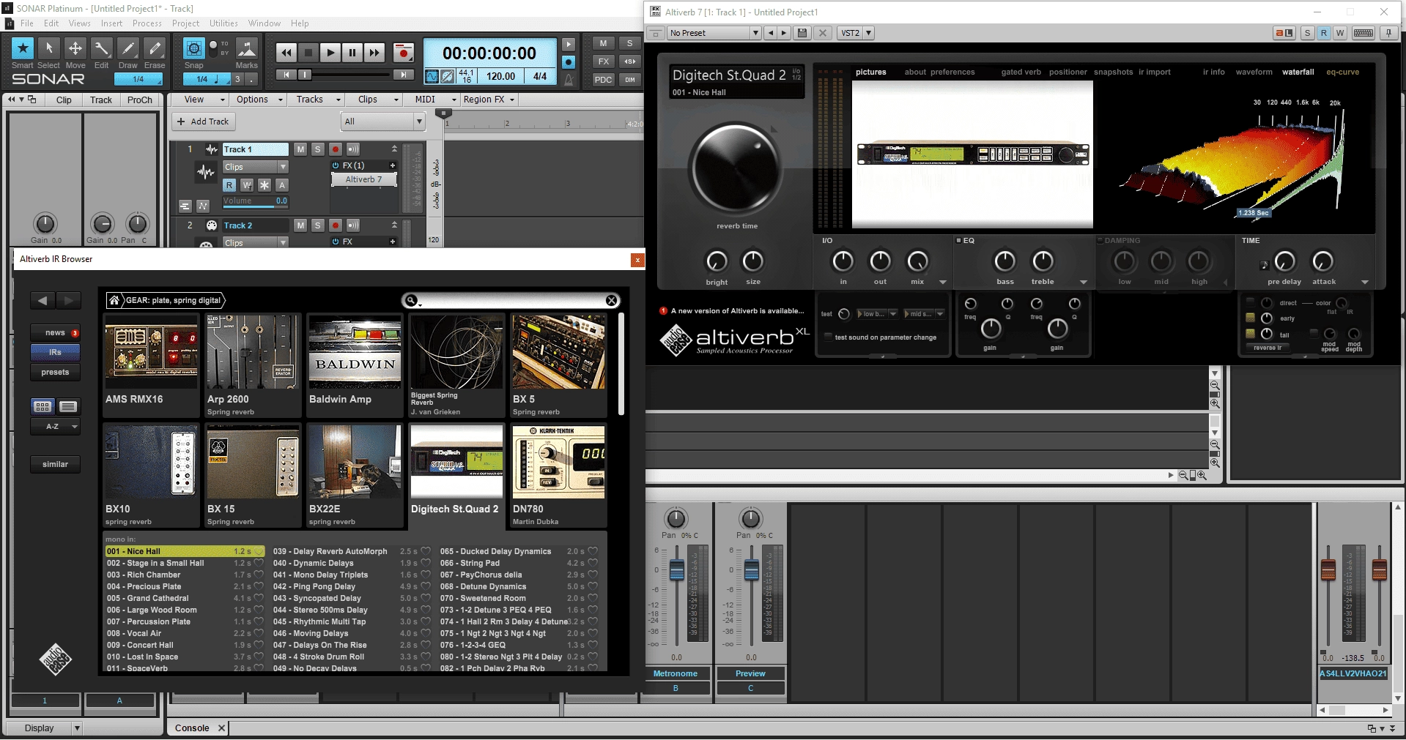Image resolution: width=1406 pixels, height=740 pixels.
Task: Activate the Move tool
Action: coord(75,48)
